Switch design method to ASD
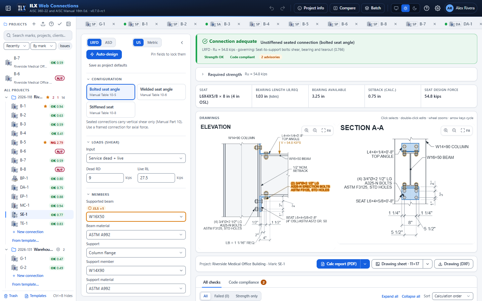This screenshot has height=301, width=482. 108,42
